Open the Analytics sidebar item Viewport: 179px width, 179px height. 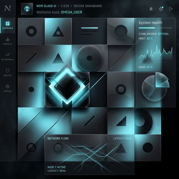tap(8, 41)
